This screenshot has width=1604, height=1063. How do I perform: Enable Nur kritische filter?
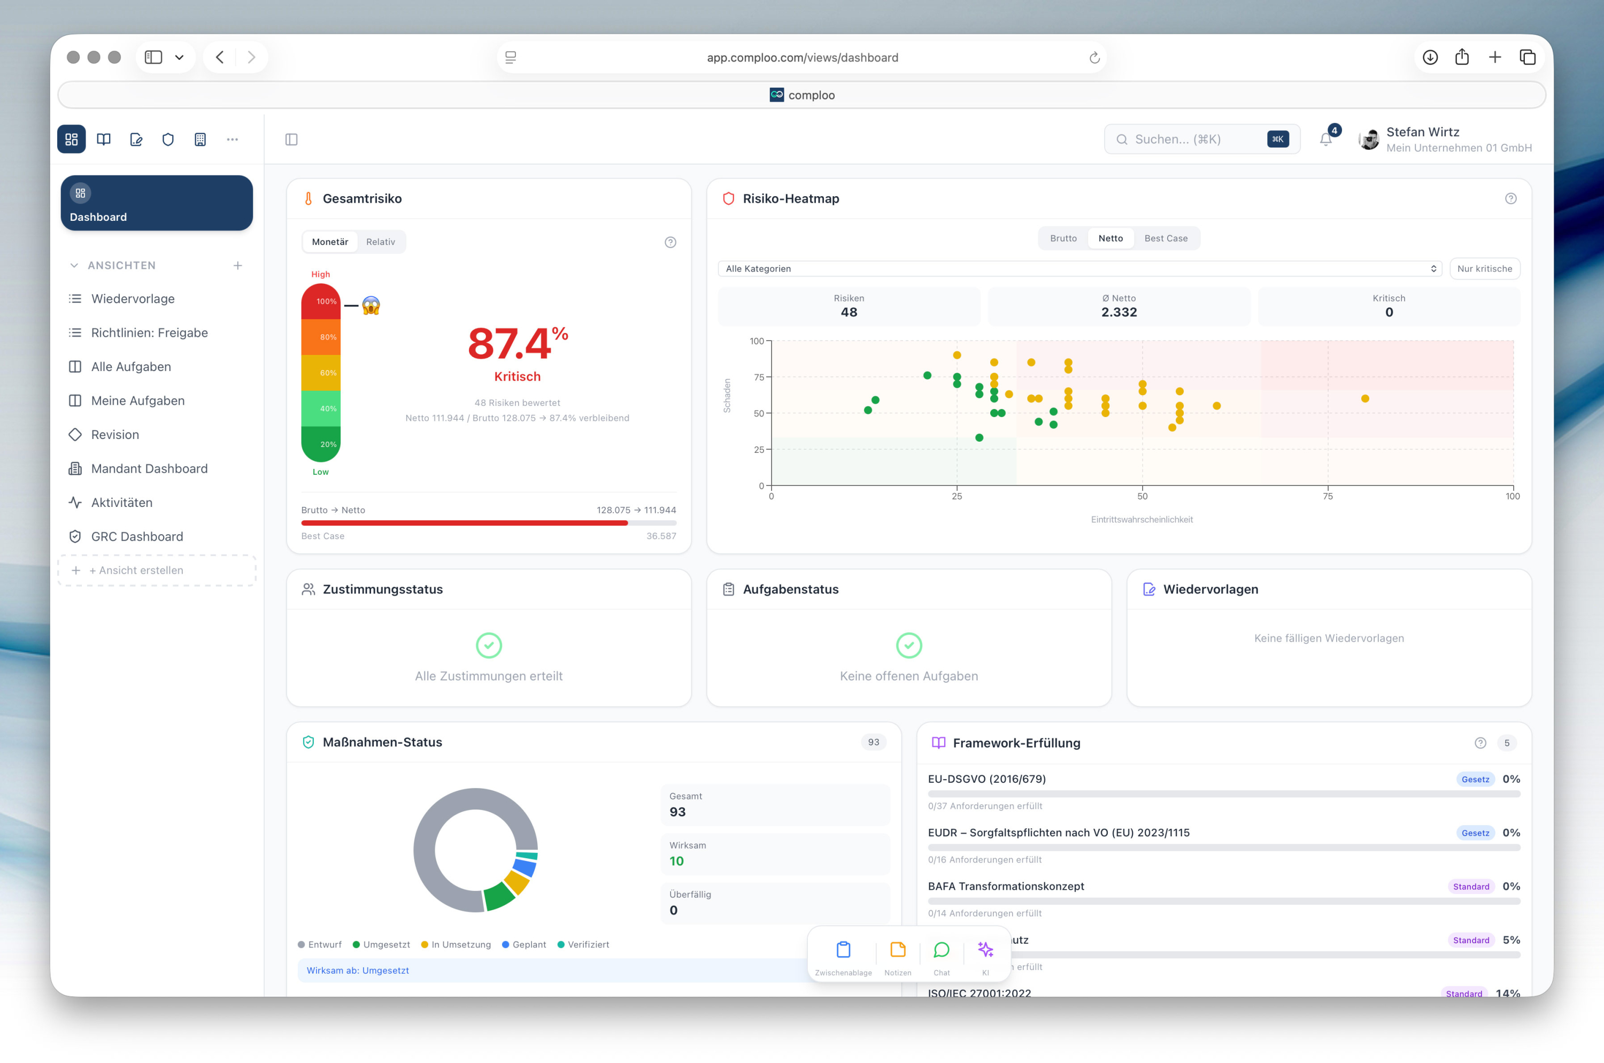point(1484,269)
